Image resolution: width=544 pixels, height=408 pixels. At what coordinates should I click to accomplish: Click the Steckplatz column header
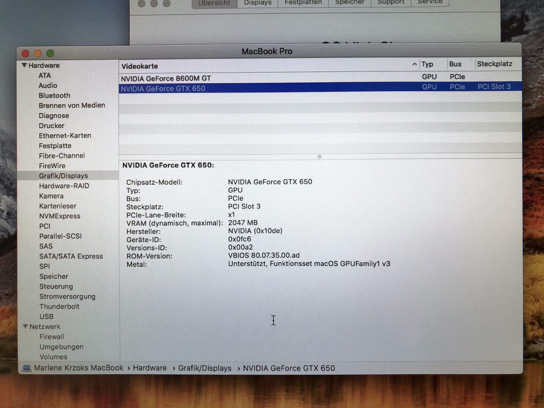click(x=494, y=64)
